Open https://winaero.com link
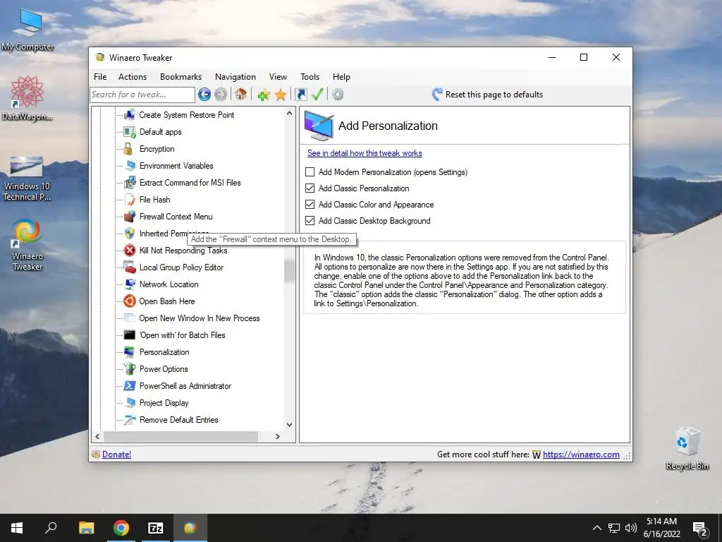Viewport: 722px width, 542px height. (581, 454)
